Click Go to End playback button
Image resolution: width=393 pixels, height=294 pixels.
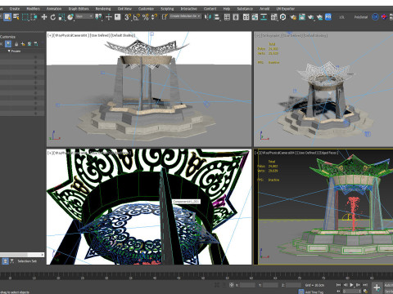coord(365,285)
